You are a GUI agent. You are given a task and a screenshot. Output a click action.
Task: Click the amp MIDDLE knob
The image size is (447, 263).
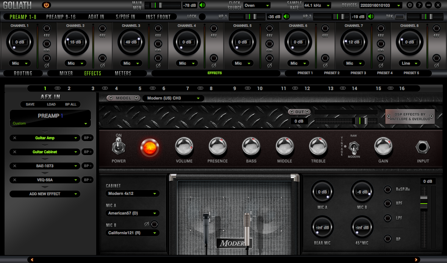[284, 146]
